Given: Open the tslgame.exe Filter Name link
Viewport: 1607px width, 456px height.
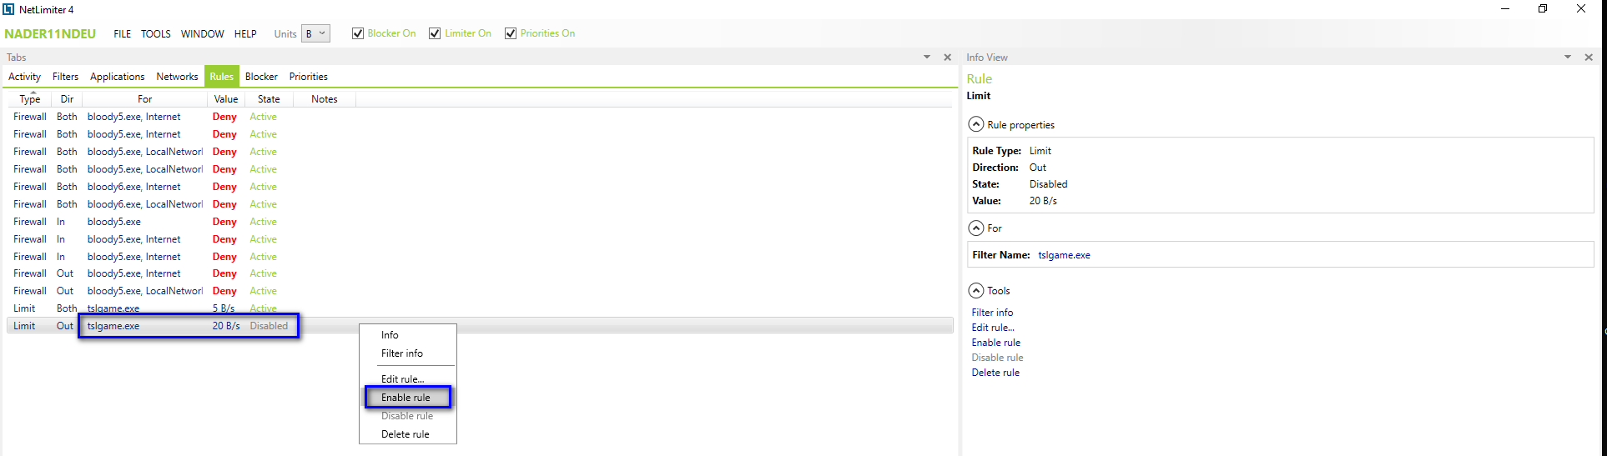Looking at the screenshot, I should (1064, 255).
